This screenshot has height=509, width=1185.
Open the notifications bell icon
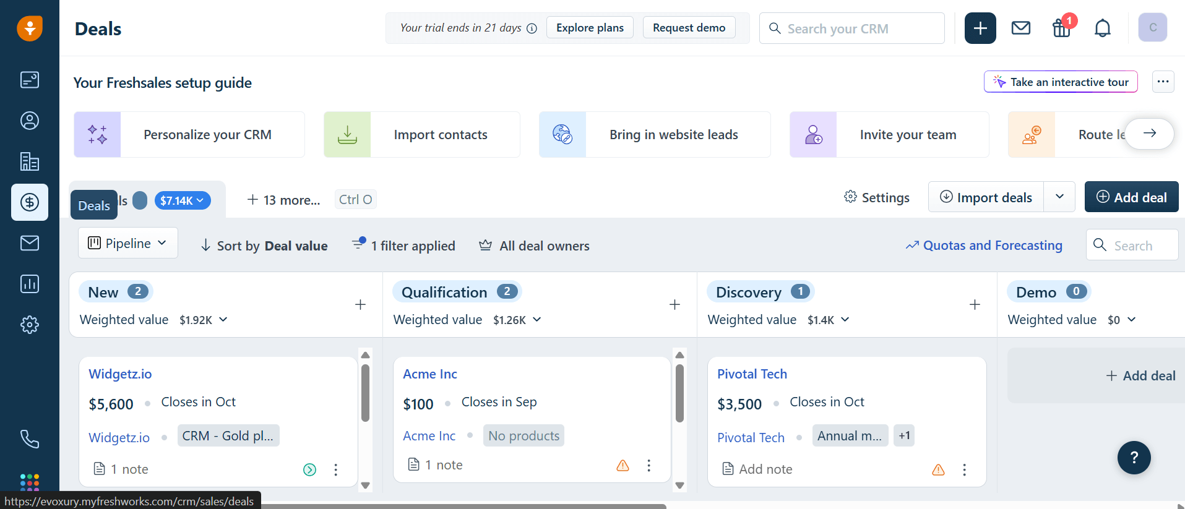click(x=1102, y=28)
